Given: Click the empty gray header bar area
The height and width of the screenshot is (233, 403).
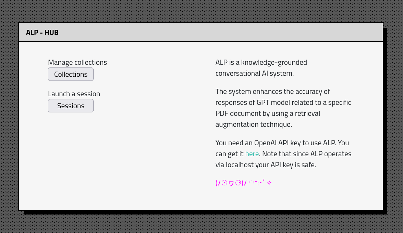Looking at the screenshot, I should coord(219,33).
